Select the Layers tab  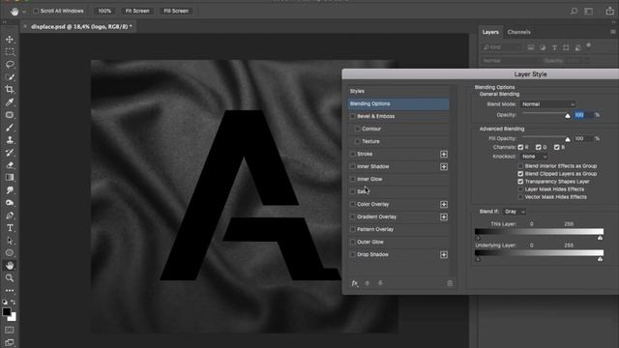(490, 32)
